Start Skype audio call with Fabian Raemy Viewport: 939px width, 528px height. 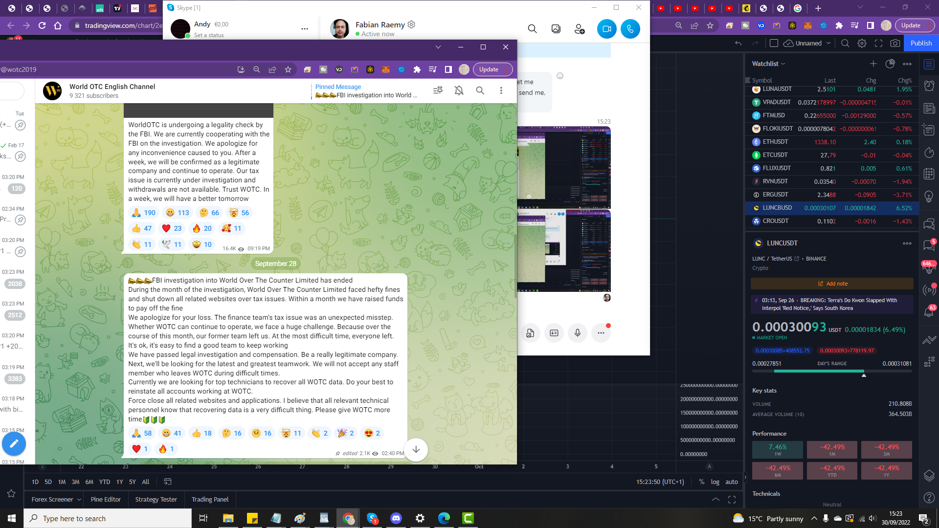[x=630, y=29]
